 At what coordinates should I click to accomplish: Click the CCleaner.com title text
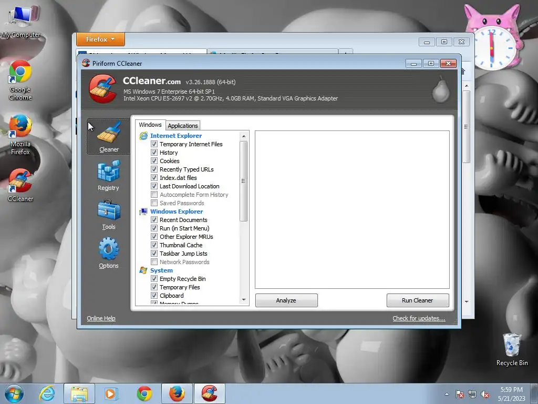(x=152, y=81)
